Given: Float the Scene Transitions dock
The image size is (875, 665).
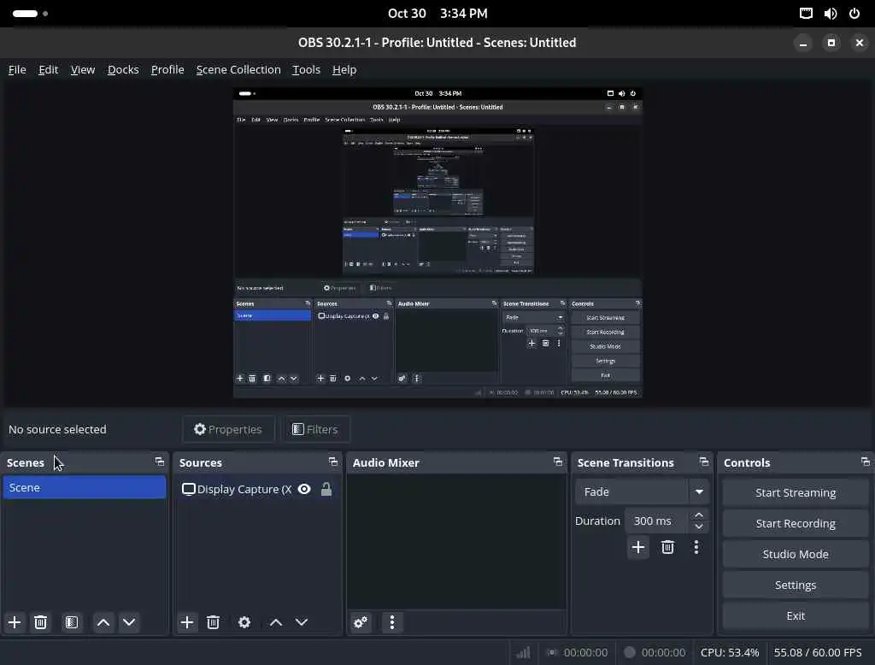Looking at the screenshot, I should tap(704, 462).
